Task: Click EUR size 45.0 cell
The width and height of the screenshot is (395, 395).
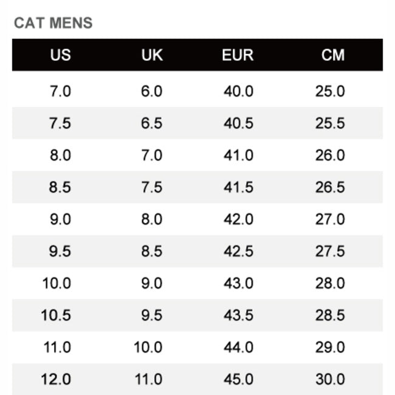Action: 238,379
